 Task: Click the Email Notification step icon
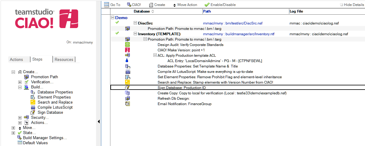click(x=127, y=104)
